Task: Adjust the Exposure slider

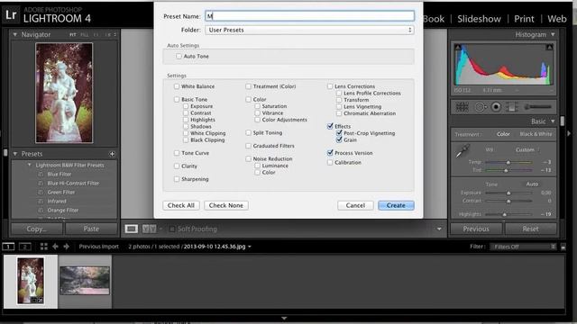Action: tap(508, 193)
